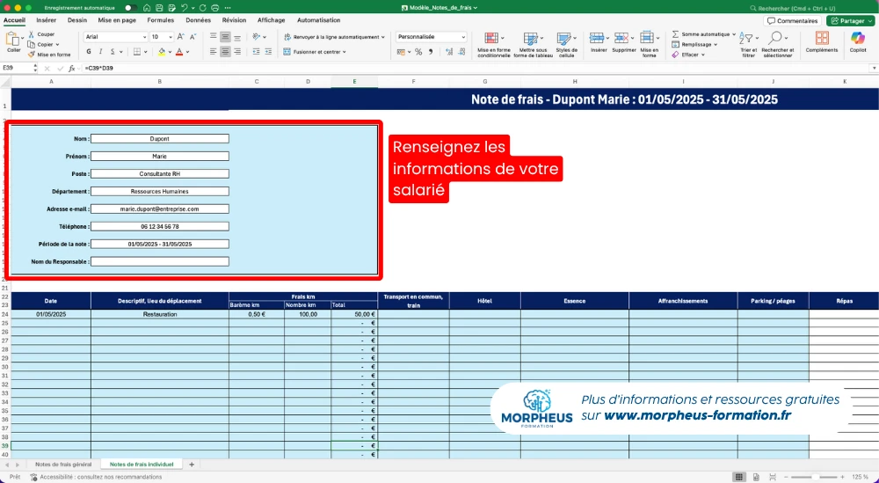Click the Partager share button
Viewport: 879px width, 483px height.
tap(850, 21)
